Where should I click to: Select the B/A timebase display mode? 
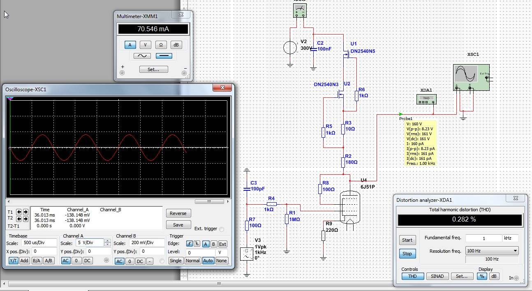pyautogui.click(x=37, y=261)
